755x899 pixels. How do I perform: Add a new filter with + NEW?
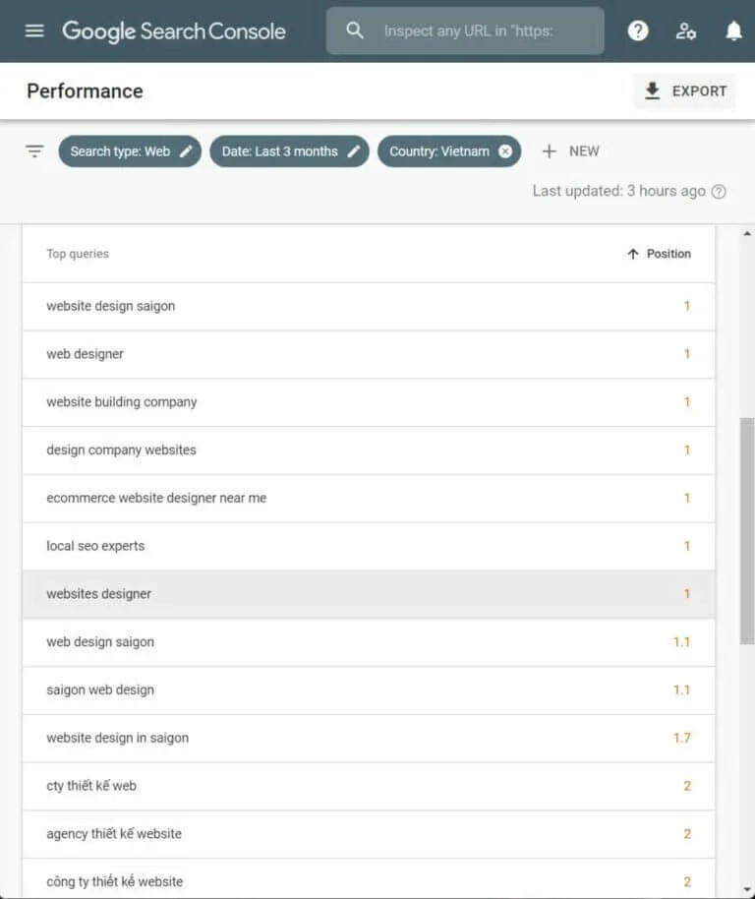pyautogui.click(x=570, y=150)
